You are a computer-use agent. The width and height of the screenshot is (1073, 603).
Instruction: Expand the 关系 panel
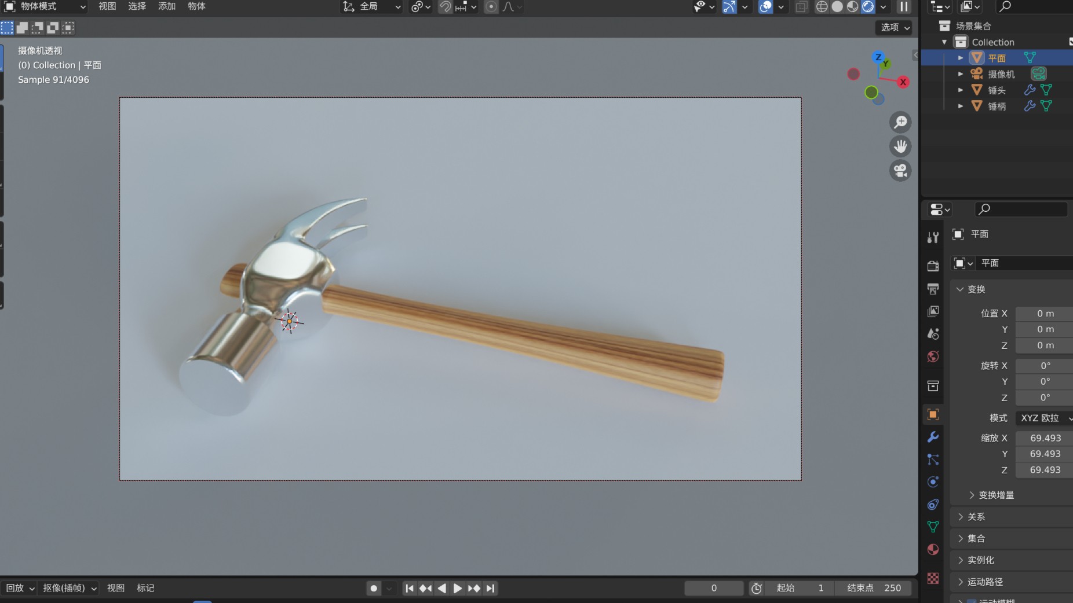tap(976, 517)
